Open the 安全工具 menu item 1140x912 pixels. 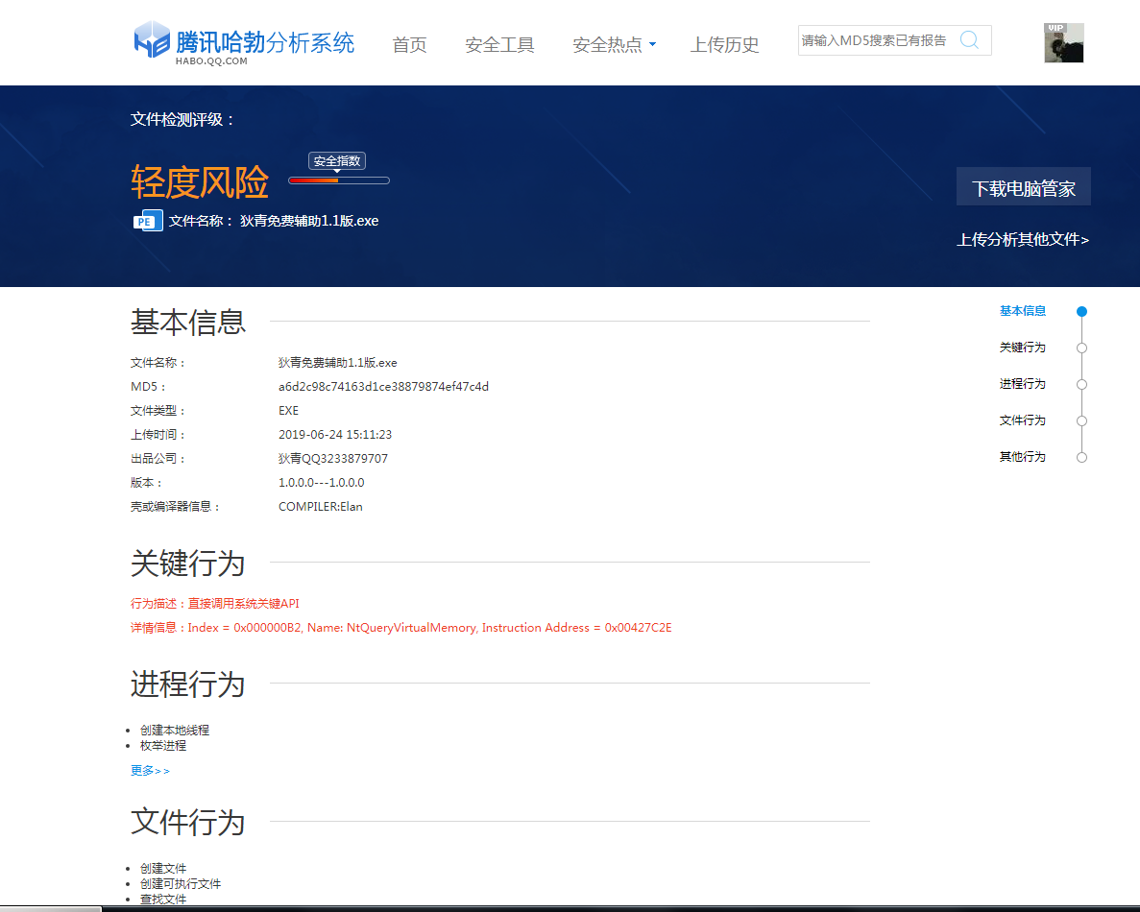(499, 45)
